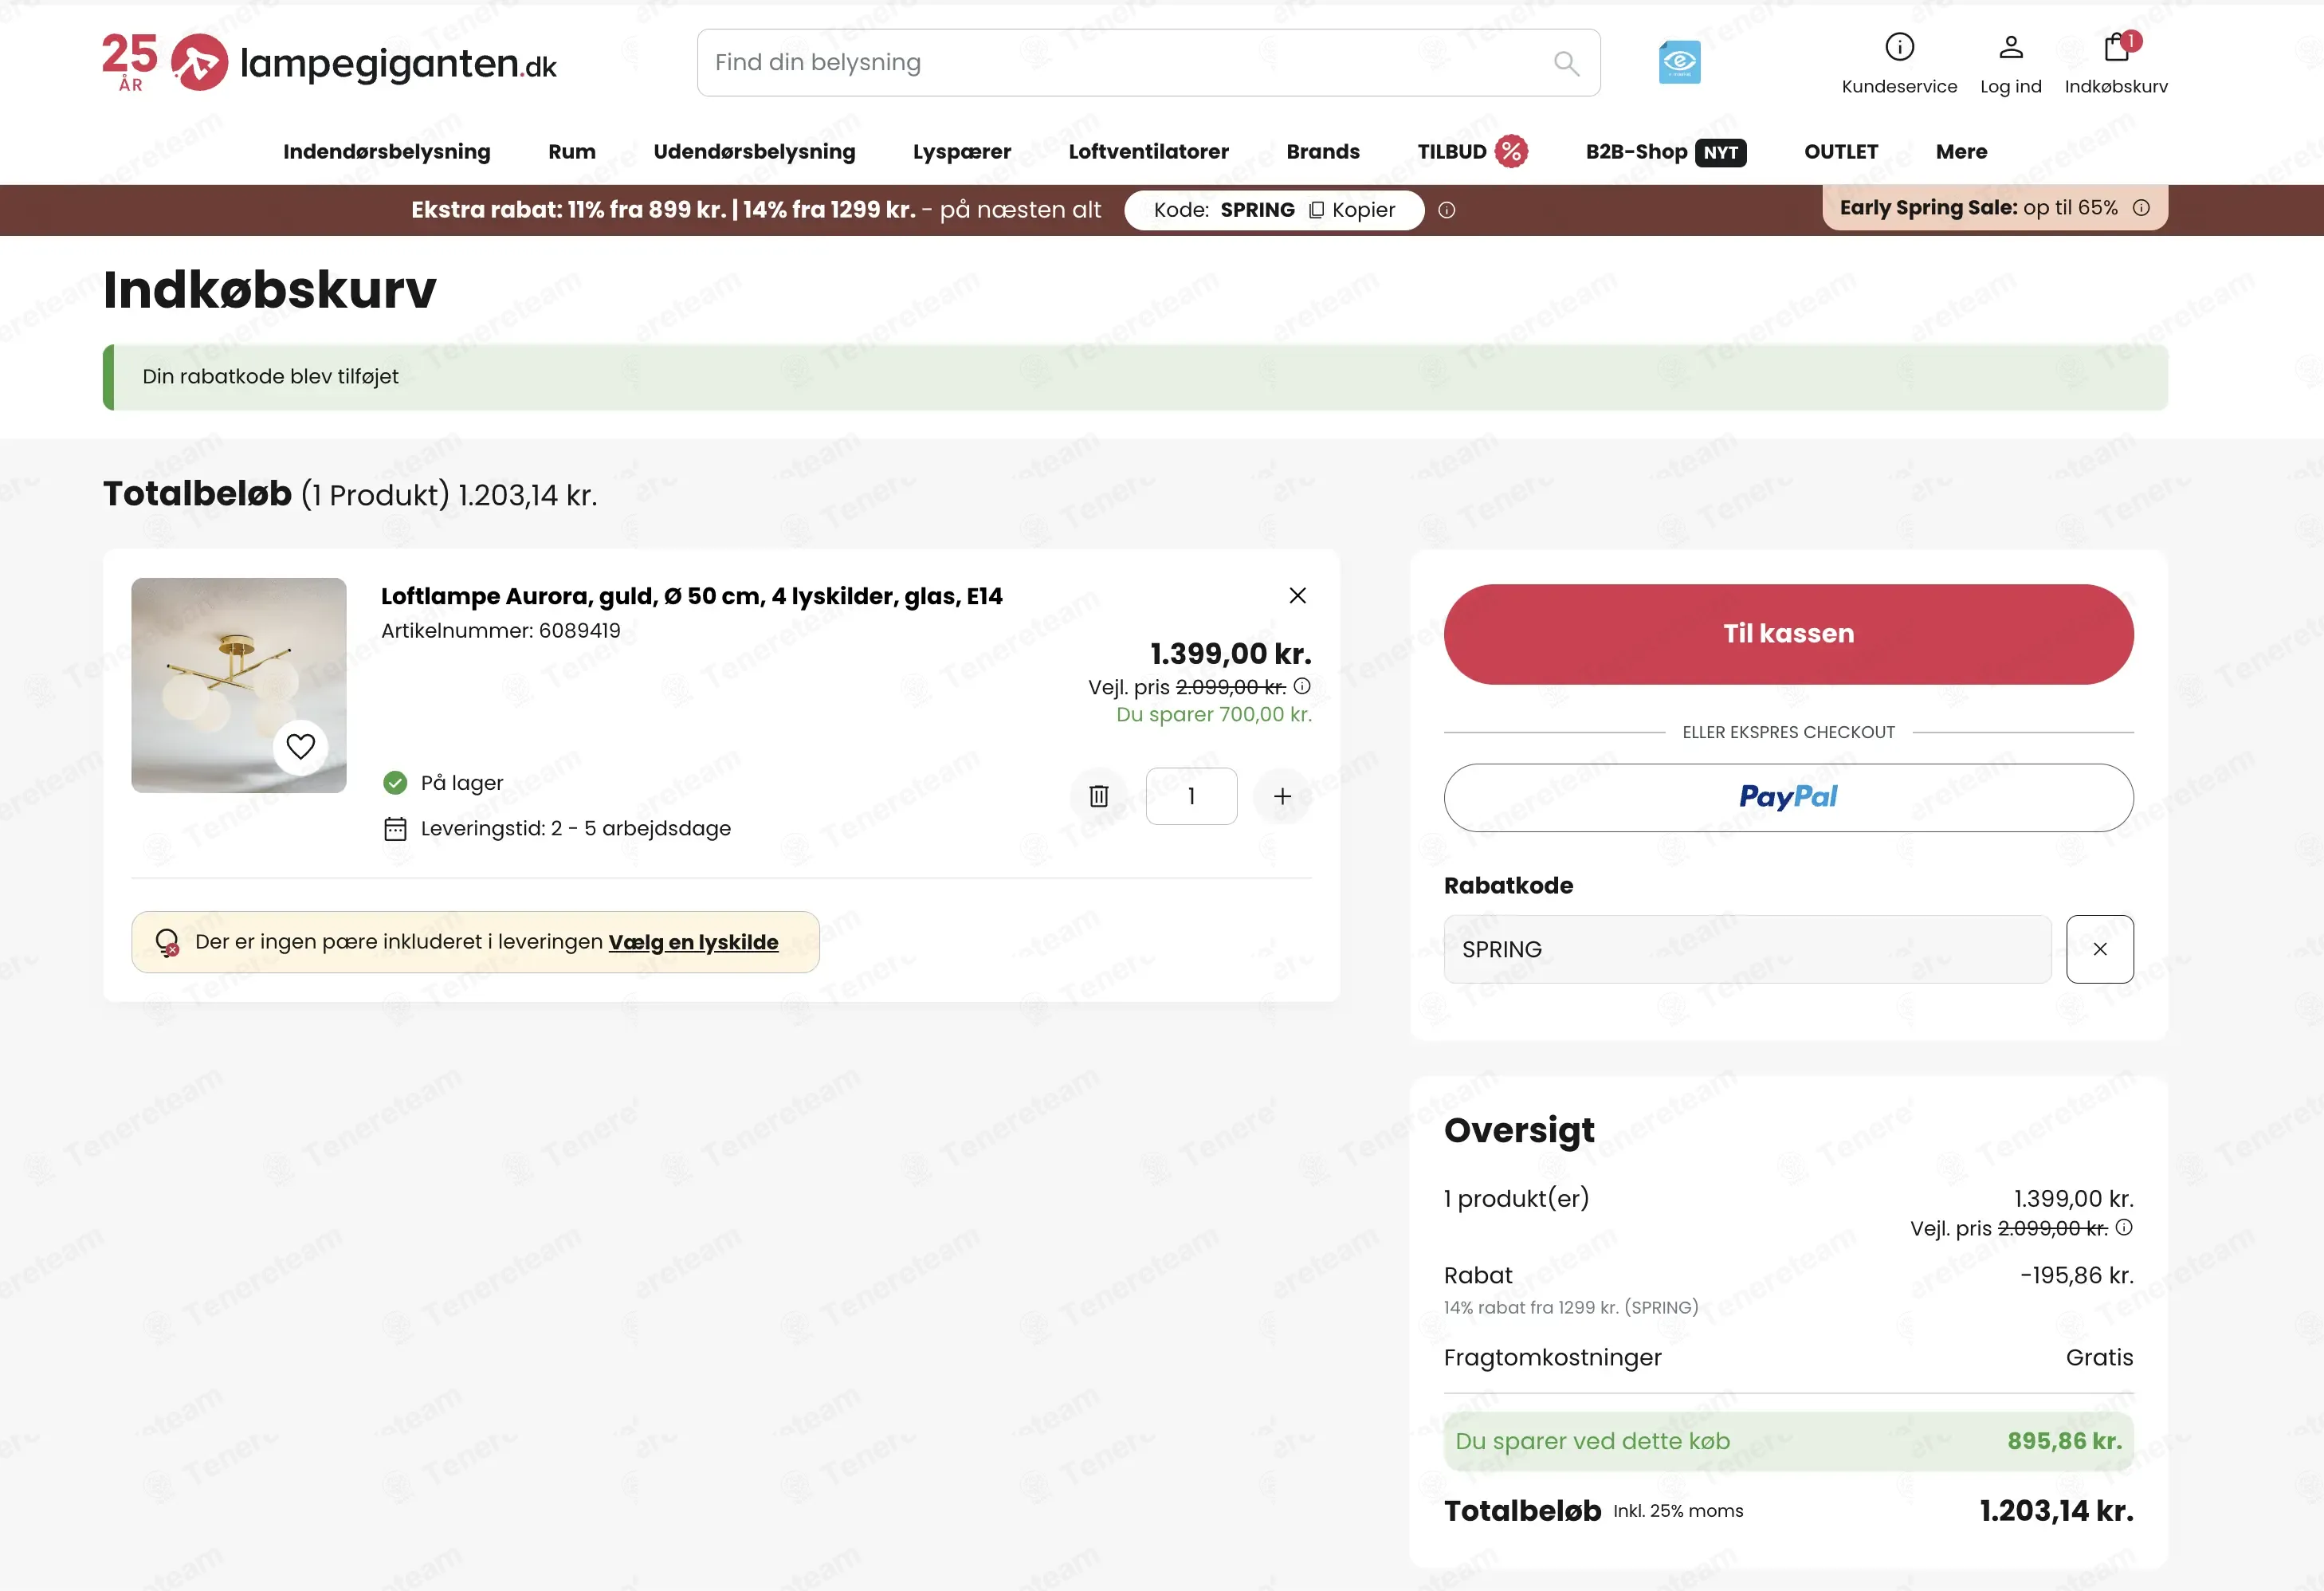The image size is (2324, 1591).
Task: Click the Log ind user icon
Action: click(x=2011, y=47)
